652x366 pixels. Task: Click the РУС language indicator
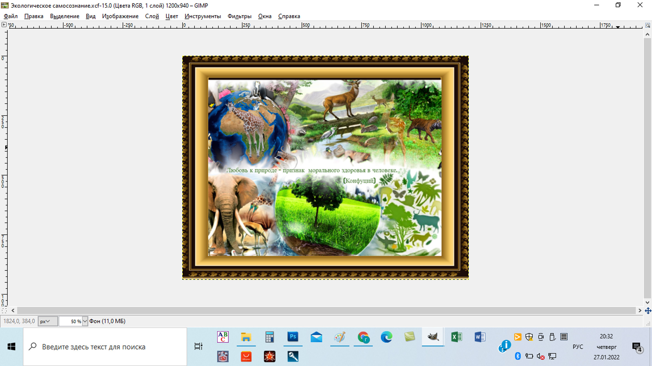tap(578, 347)
